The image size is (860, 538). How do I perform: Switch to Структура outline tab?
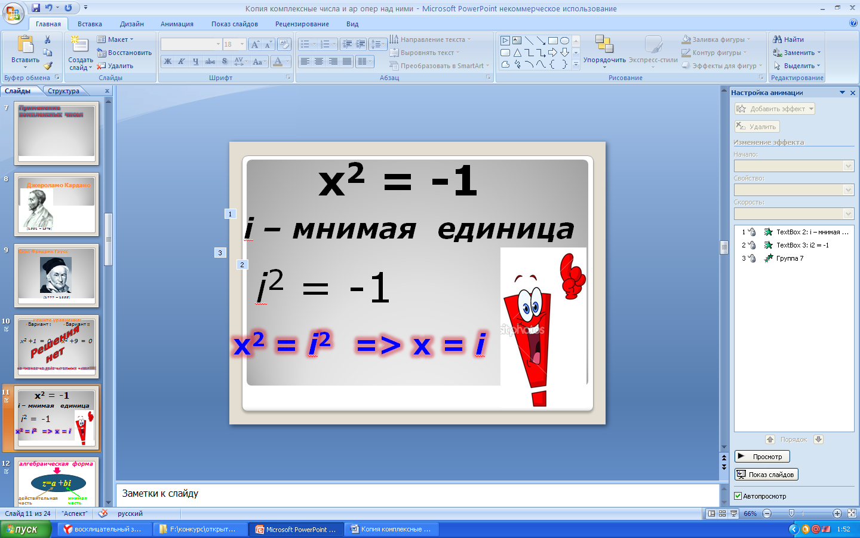[x=64, y=91]
